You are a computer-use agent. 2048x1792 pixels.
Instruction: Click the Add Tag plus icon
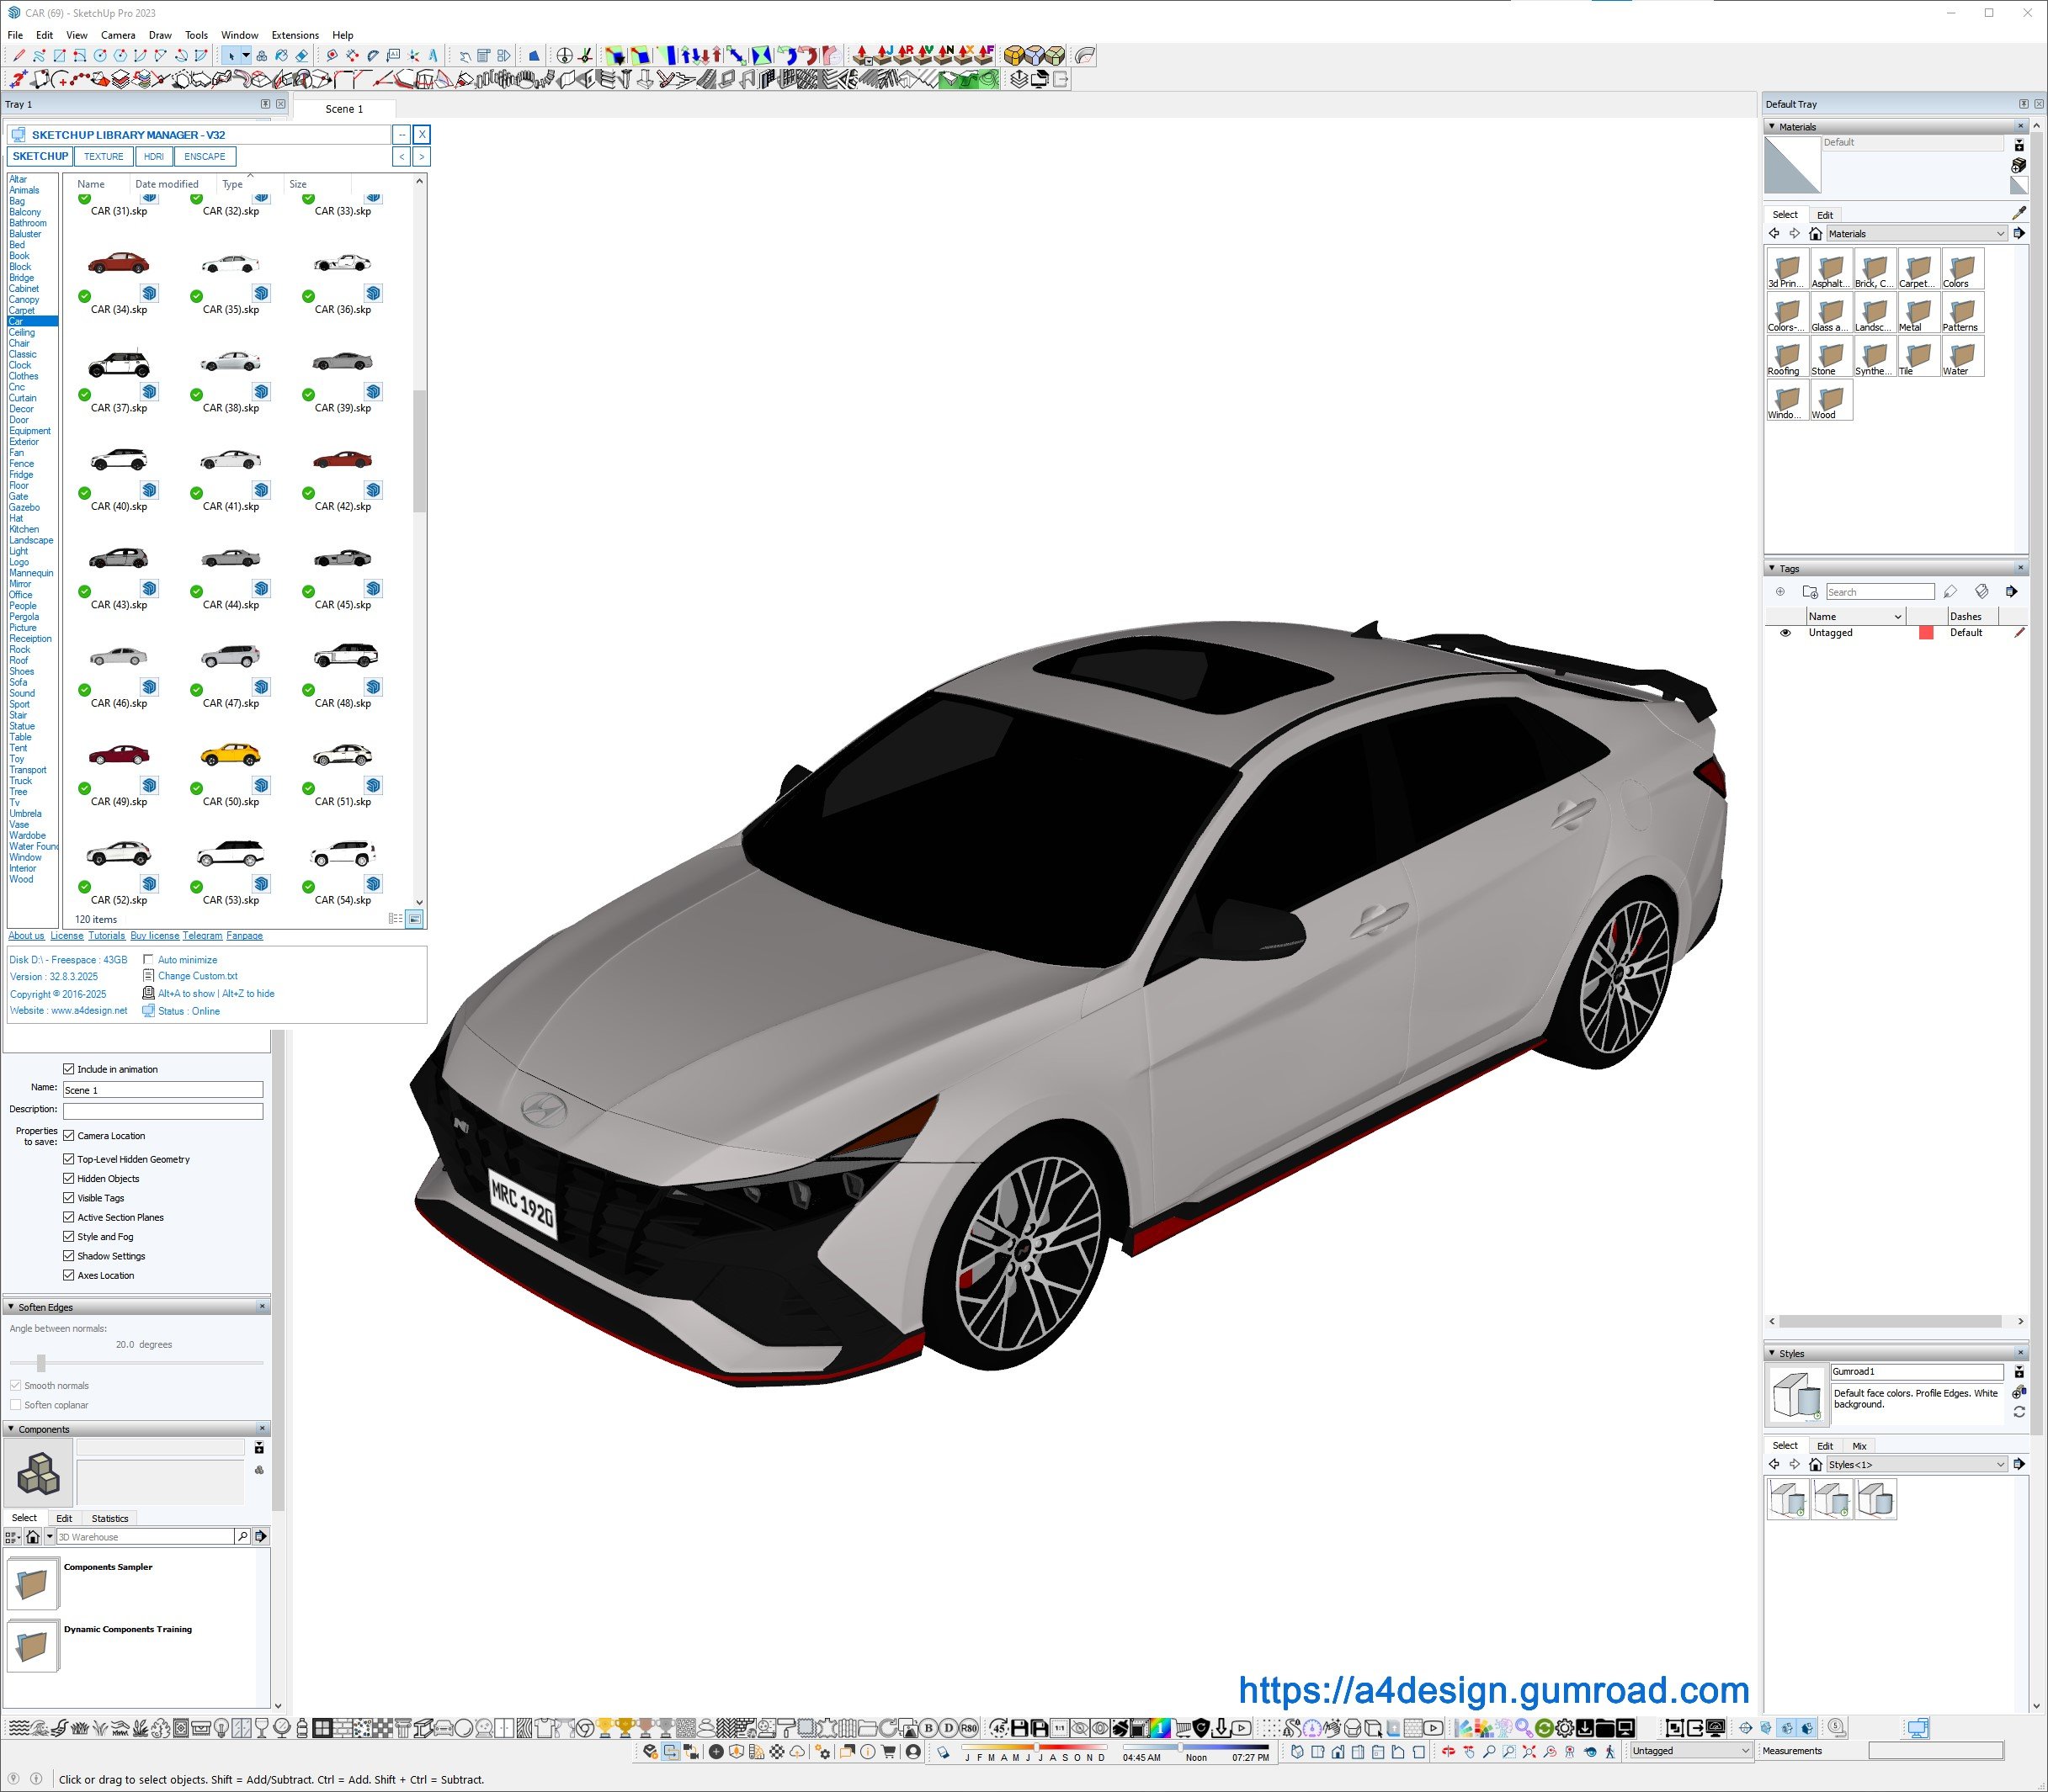click(x=1779, y=592)
